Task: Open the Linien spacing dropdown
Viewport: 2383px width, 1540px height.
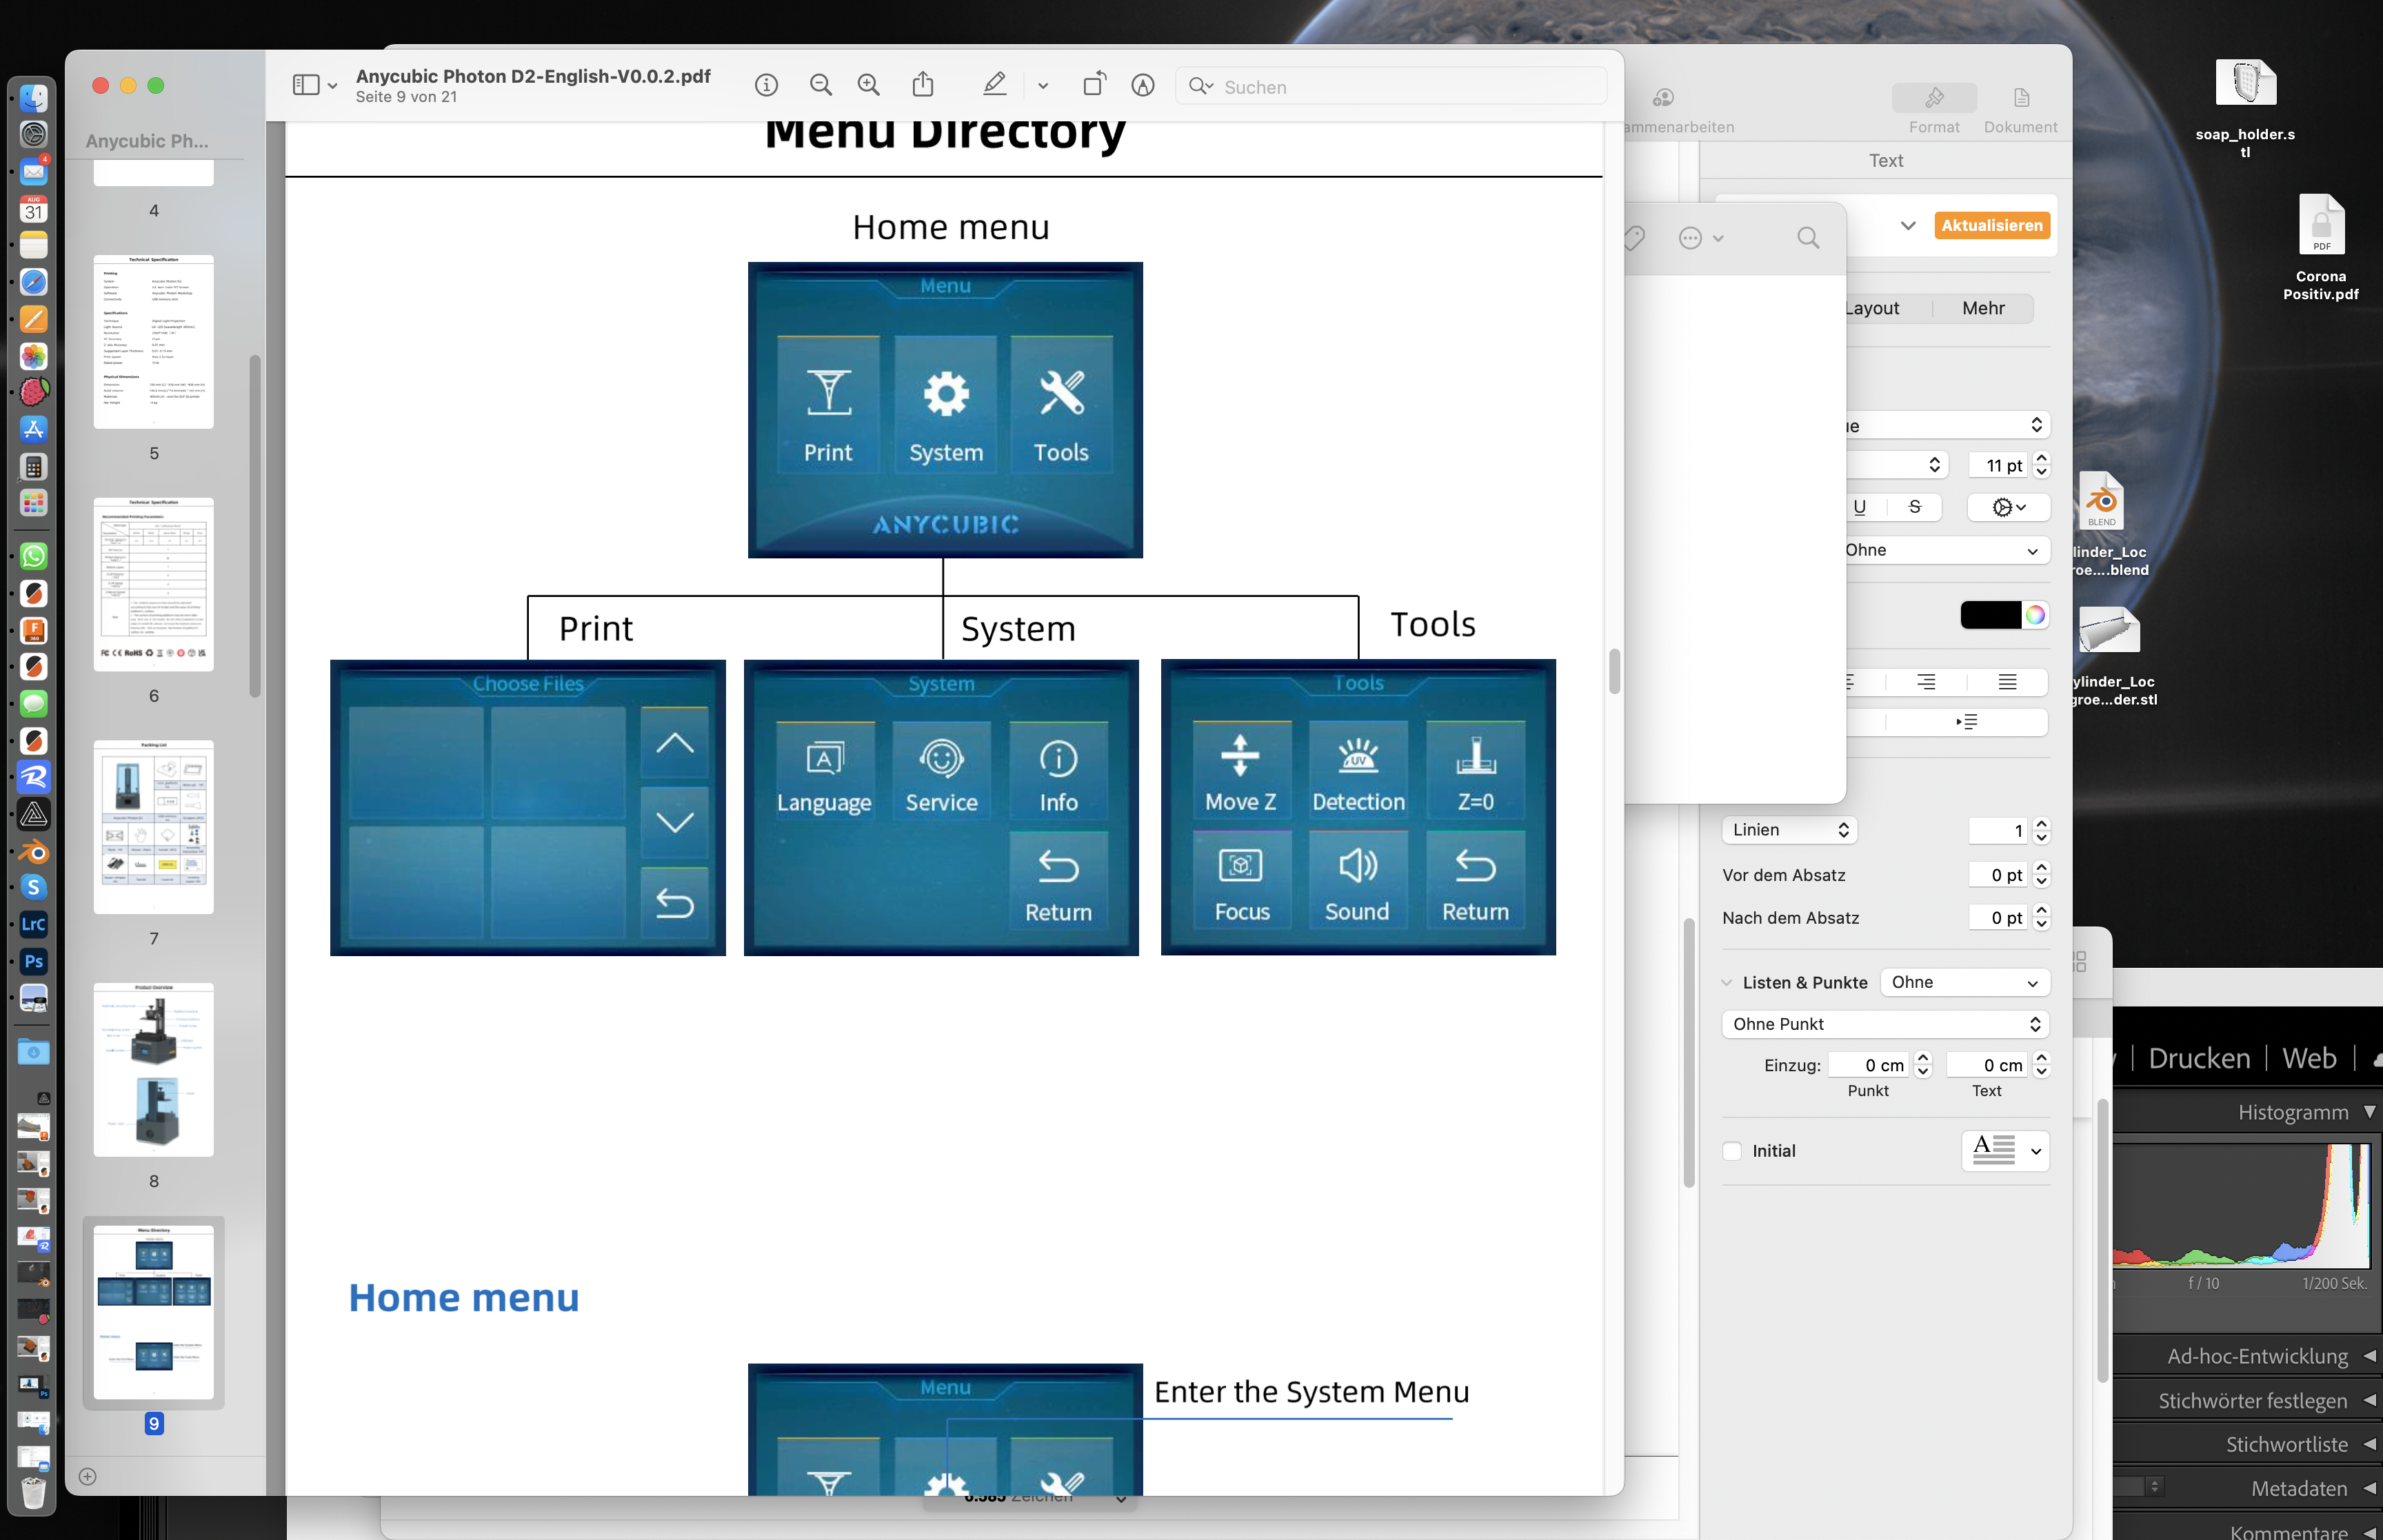Action: (1789, 830)
